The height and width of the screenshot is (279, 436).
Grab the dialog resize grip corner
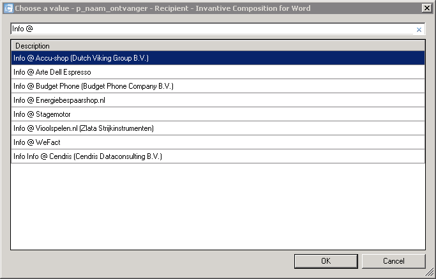[430, 272]
